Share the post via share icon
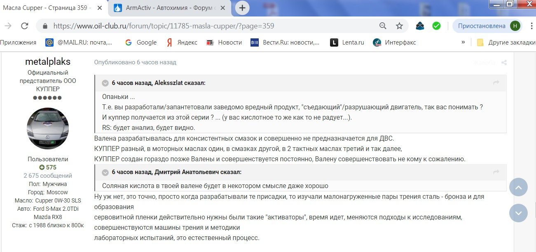 [504, 63]
